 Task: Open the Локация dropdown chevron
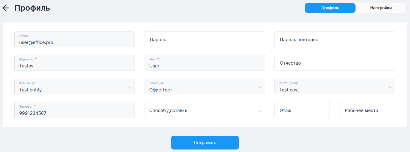click(260, 87)
